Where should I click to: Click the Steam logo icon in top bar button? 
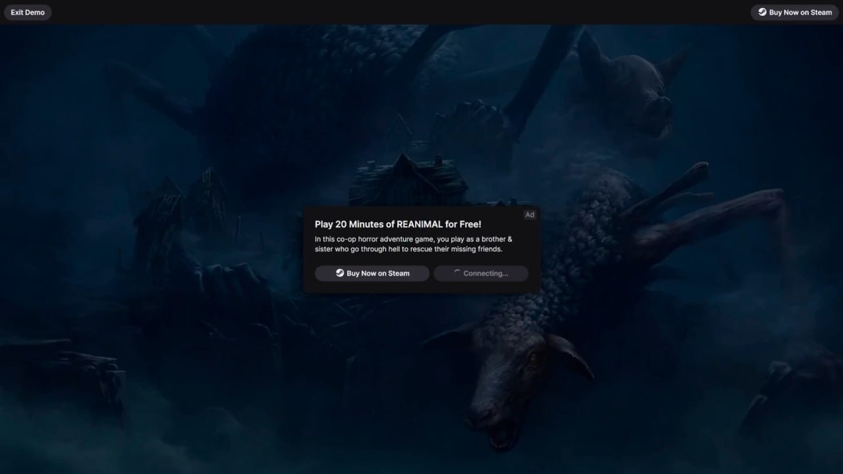coord(762,12)
